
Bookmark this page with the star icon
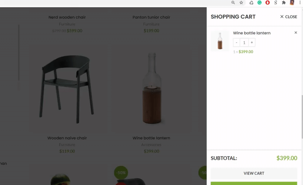click(241, 2)
